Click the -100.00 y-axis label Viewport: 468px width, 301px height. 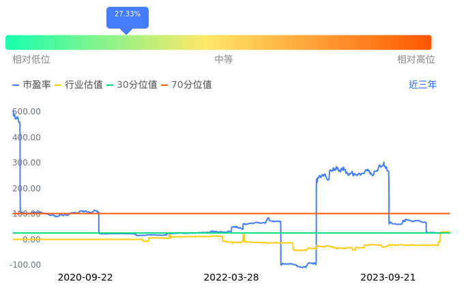27,265
